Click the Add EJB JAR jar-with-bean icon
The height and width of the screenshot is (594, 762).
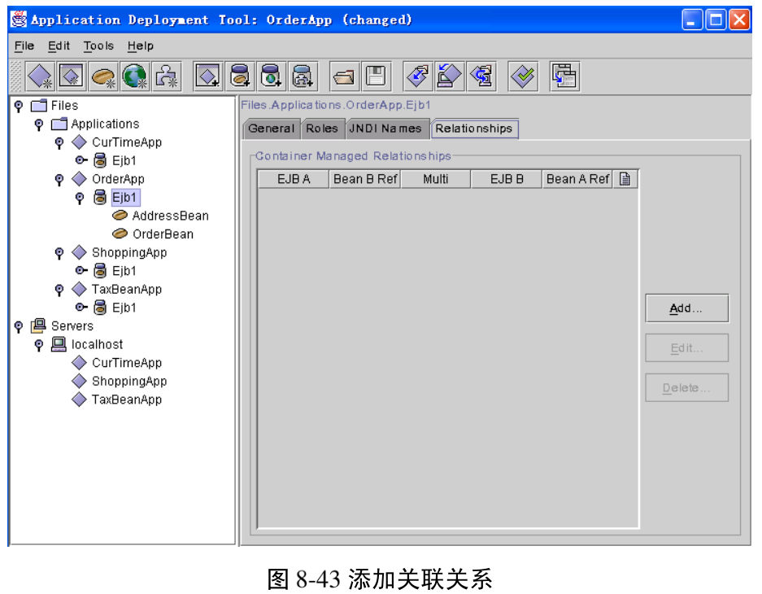tap(240, 76)
